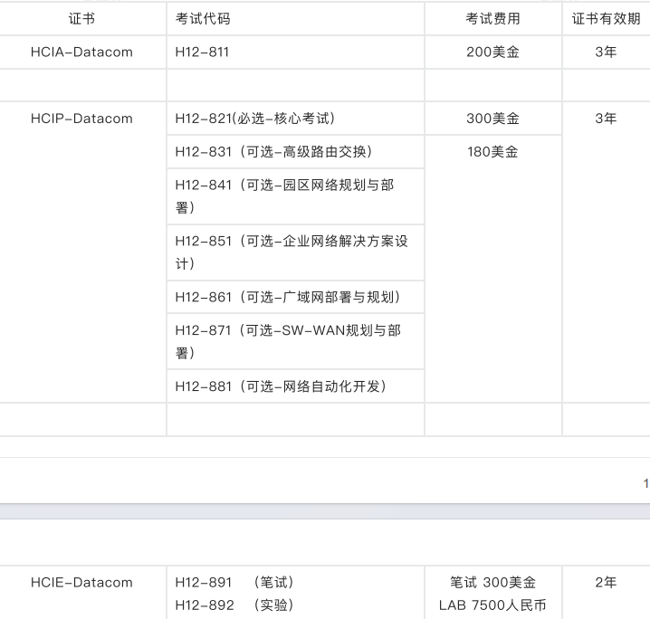Click the 证书有效期 column header
The image size is (650, 619).
click(606, 19)
